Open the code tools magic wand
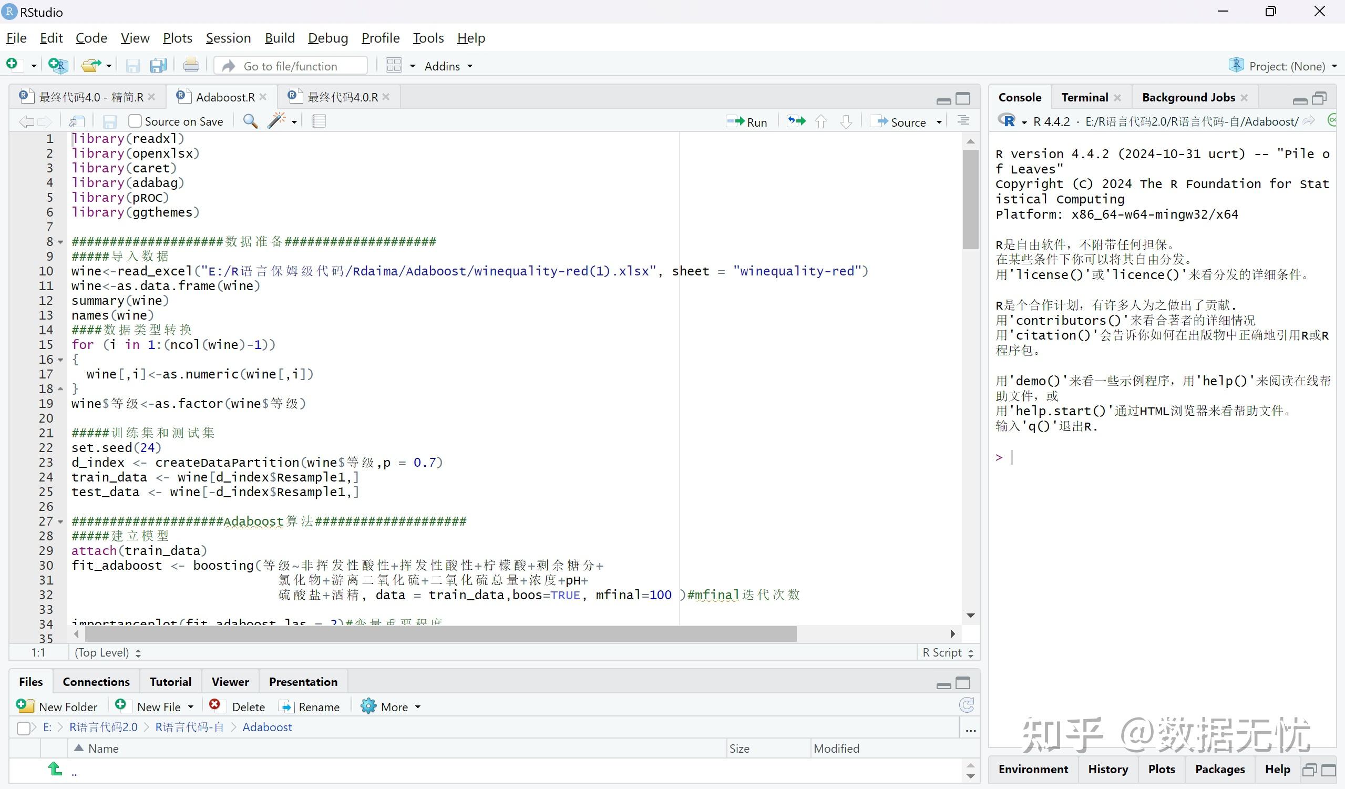The height and width of the screenshot is (789, 1345). point(276,121)
